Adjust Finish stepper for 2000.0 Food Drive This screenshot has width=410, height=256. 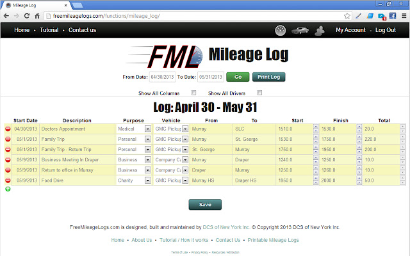(x=359, y=180)
